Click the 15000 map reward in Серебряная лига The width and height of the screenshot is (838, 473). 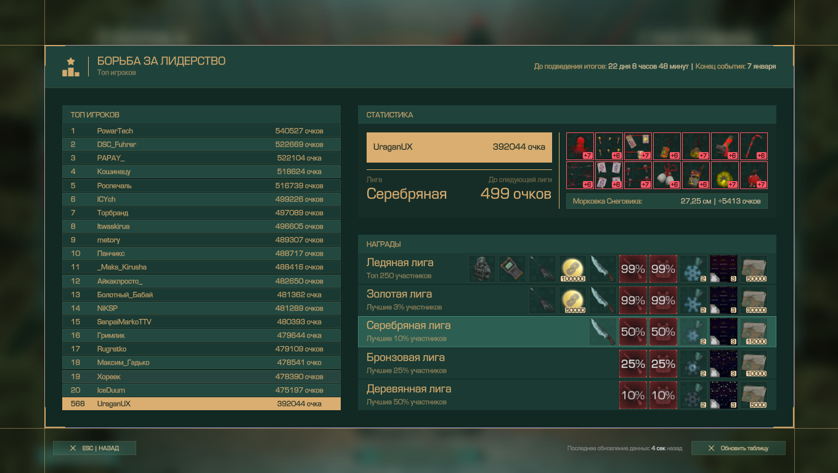(754, 332)
